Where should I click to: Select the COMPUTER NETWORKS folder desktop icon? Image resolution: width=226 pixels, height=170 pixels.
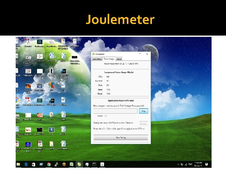(63, 44)
